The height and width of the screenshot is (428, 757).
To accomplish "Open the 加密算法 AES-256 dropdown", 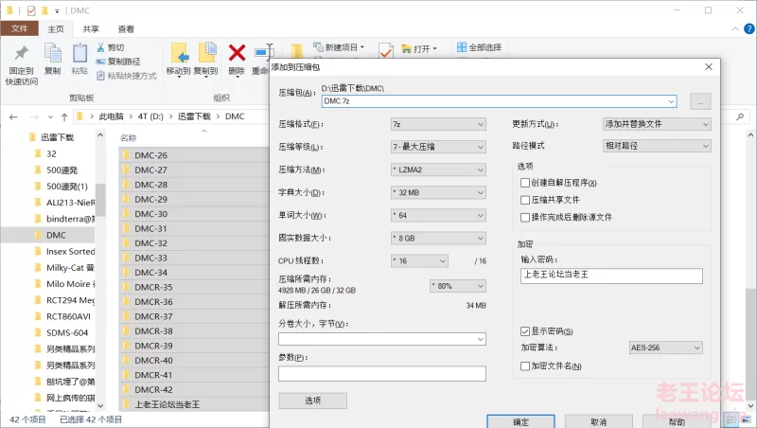I will click(x=665, y=348).
